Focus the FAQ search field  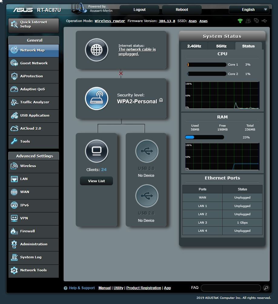coord(231,288)
